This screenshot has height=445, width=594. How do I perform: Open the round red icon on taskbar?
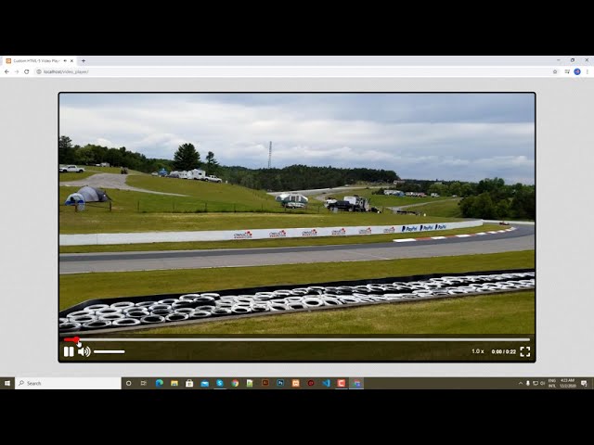coord(311,383)
